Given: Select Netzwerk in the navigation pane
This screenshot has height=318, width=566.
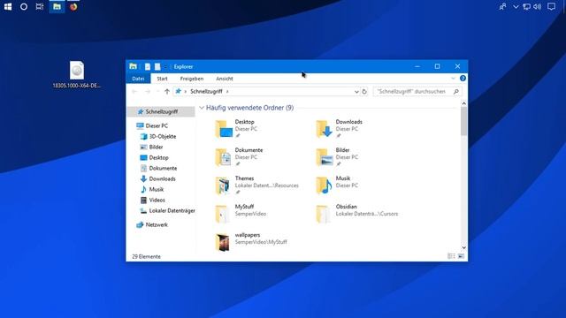Looking at the screenshot, I should tap(157, 224).
